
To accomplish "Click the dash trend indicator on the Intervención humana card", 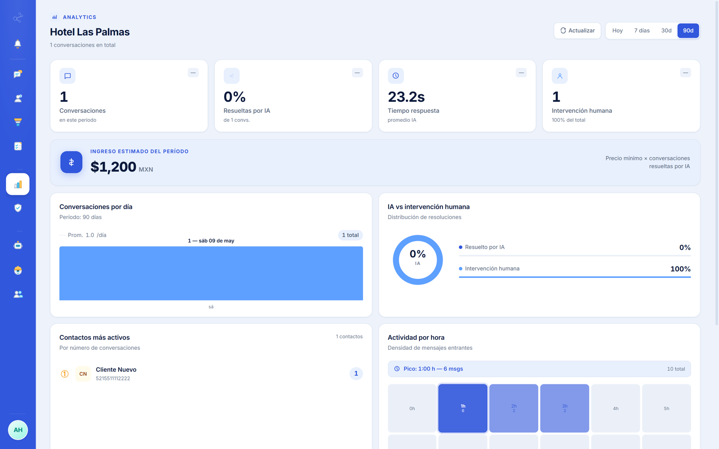I will click(685, 73).
